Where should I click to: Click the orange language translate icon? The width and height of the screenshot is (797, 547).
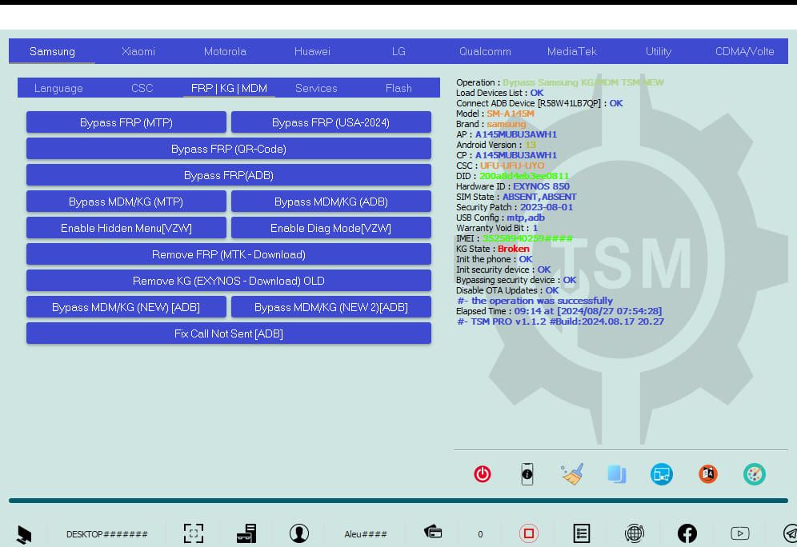pyautogui.click(x=707, y=474)
